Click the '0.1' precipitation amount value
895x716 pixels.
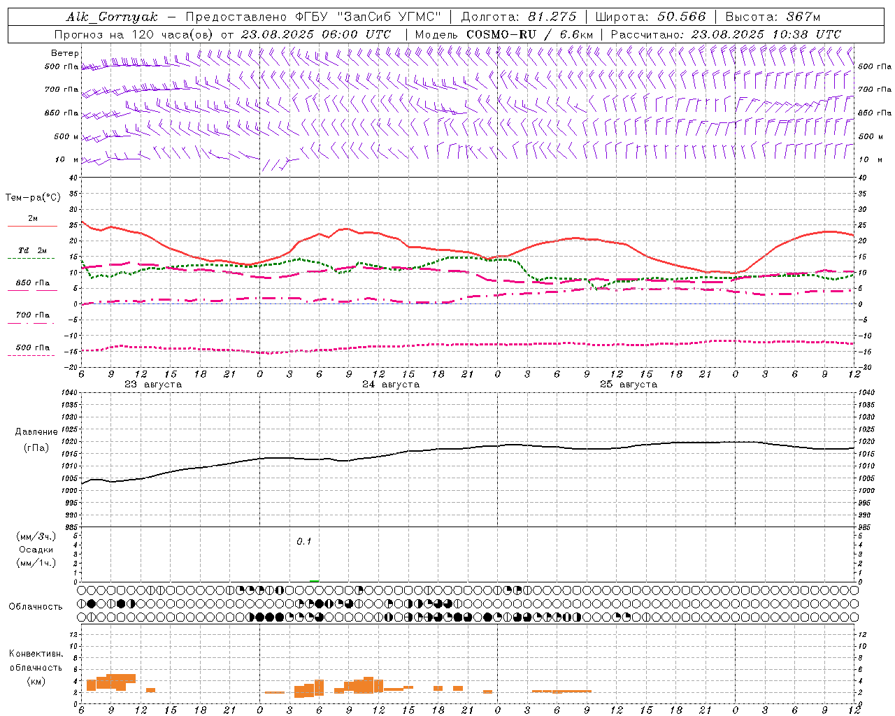[304, 541]
